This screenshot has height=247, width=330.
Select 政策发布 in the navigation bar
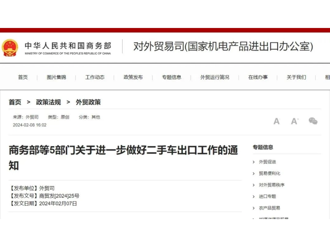(133, 77)
